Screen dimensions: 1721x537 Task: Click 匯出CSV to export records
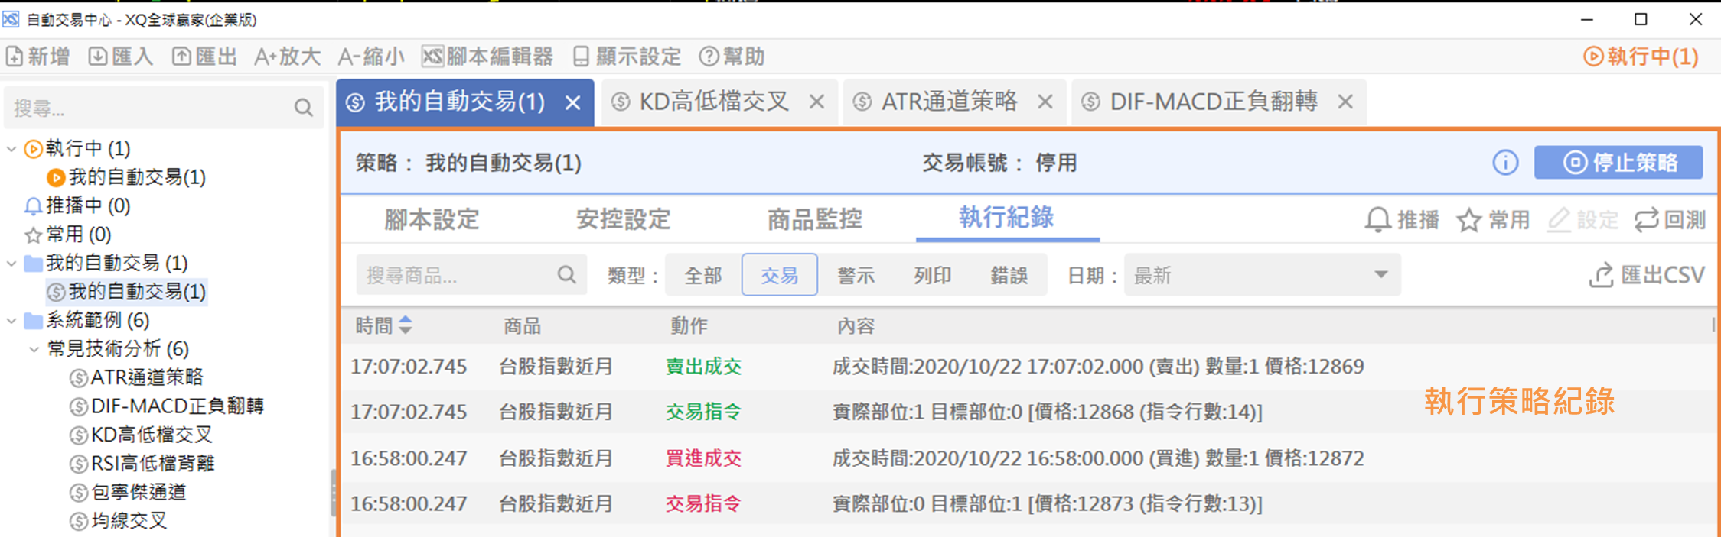[1647, 275]
